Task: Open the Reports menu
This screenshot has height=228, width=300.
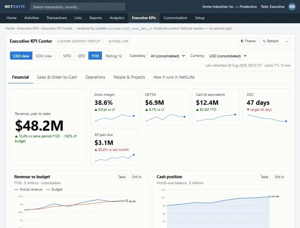Action: point(95,18)
